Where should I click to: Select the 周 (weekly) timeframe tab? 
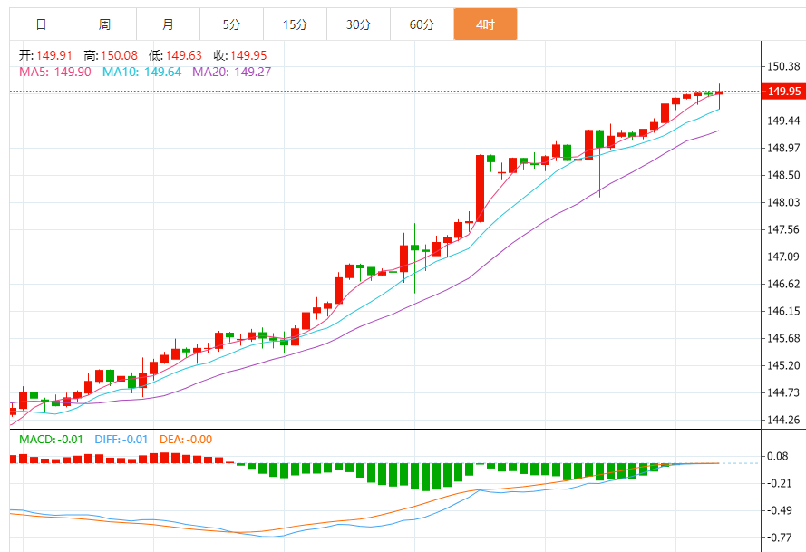(104, 24)
